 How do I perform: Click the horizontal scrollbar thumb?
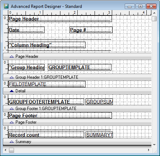point(12,150)
